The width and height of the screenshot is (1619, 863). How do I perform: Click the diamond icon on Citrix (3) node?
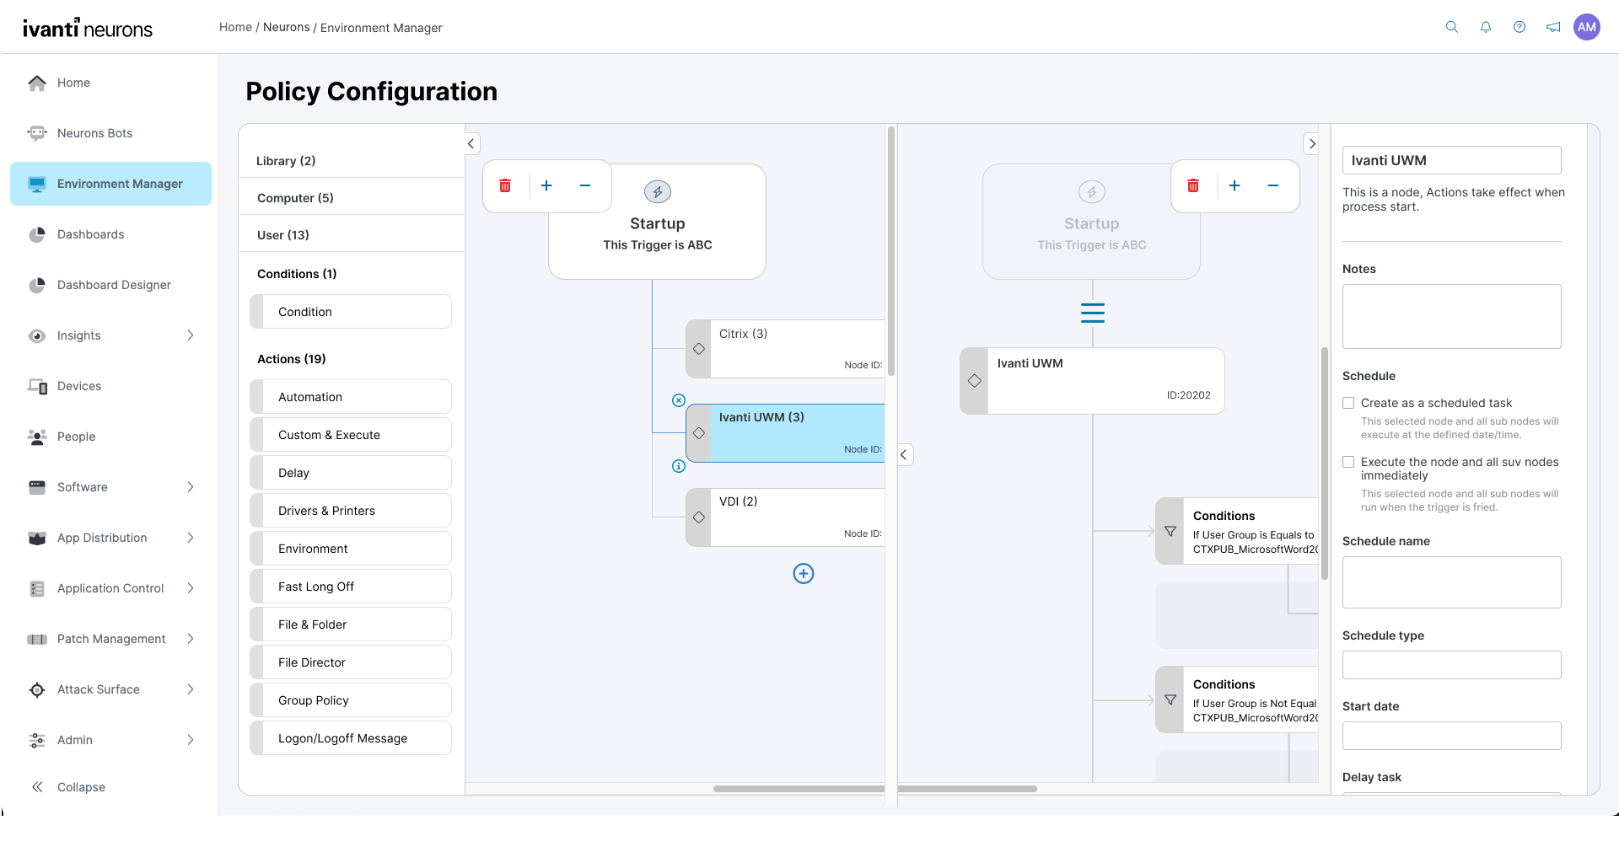[x=699, y=349]
